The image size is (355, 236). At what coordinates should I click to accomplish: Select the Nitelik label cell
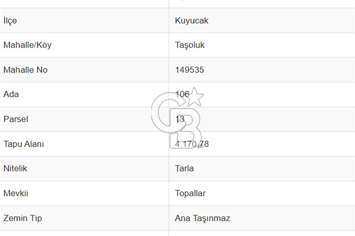(84, 168)
